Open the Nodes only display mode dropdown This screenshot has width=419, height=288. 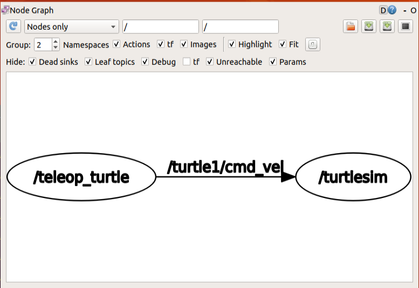pos(72,26)
